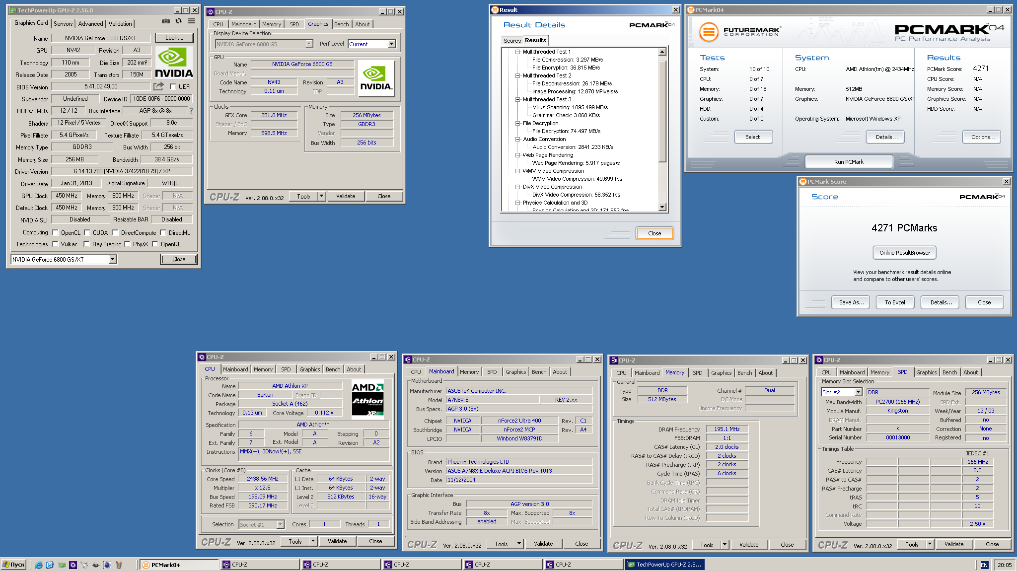Image resolution: width=1017 pixels, height=572 pixels.
Task: Open the Bench tab in CPU-Z Graphics window
Action: click(x=341, y=24)
